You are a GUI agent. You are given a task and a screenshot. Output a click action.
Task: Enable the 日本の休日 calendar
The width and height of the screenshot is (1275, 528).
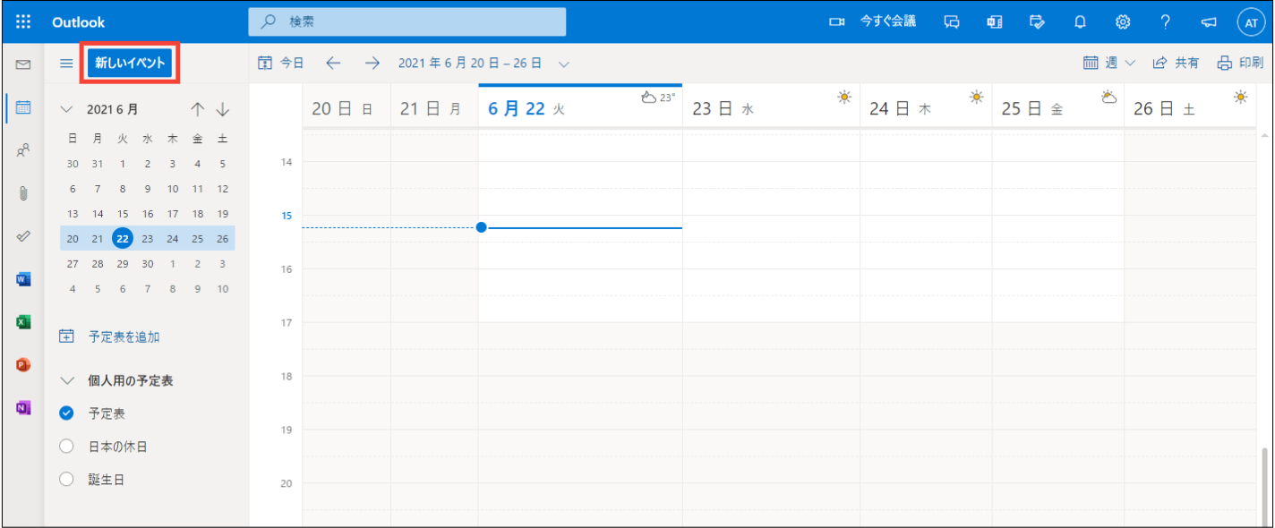(x=65, y=447)
